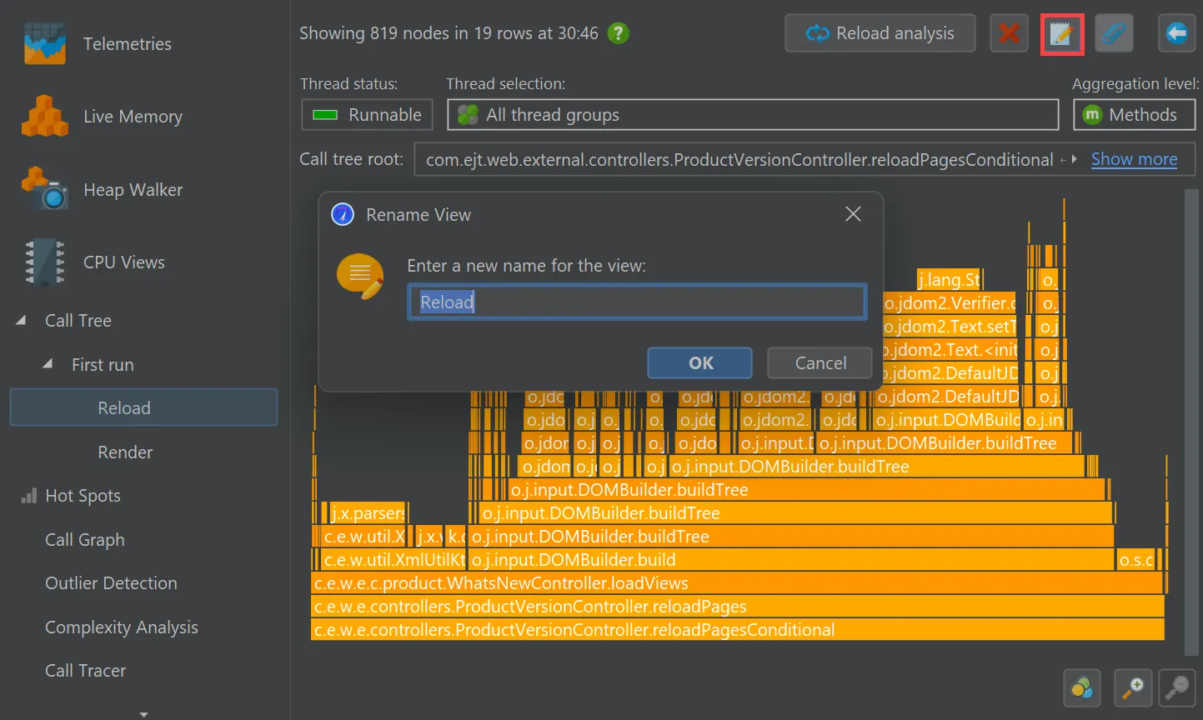This screenshot has height=720, width=1203.
Task: Open the Heap Walker camera icon
Action: tap(45, 189)
